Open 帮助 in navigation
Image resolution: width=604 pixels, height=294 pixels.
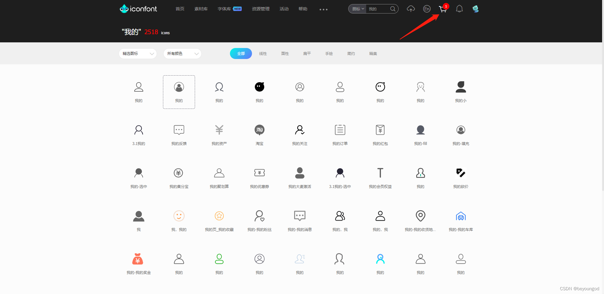303,9
